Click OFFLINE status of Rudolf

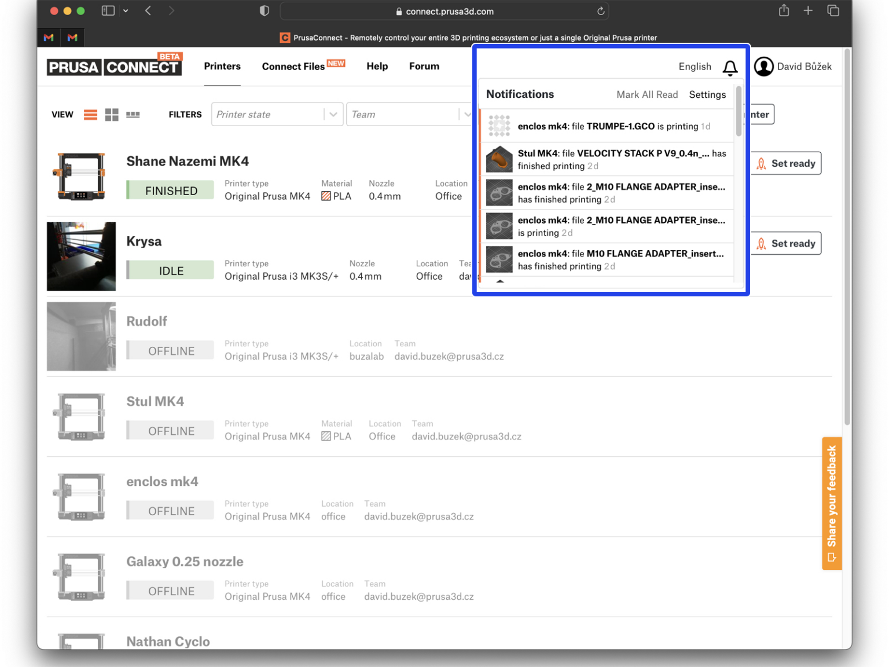point(170,351)
